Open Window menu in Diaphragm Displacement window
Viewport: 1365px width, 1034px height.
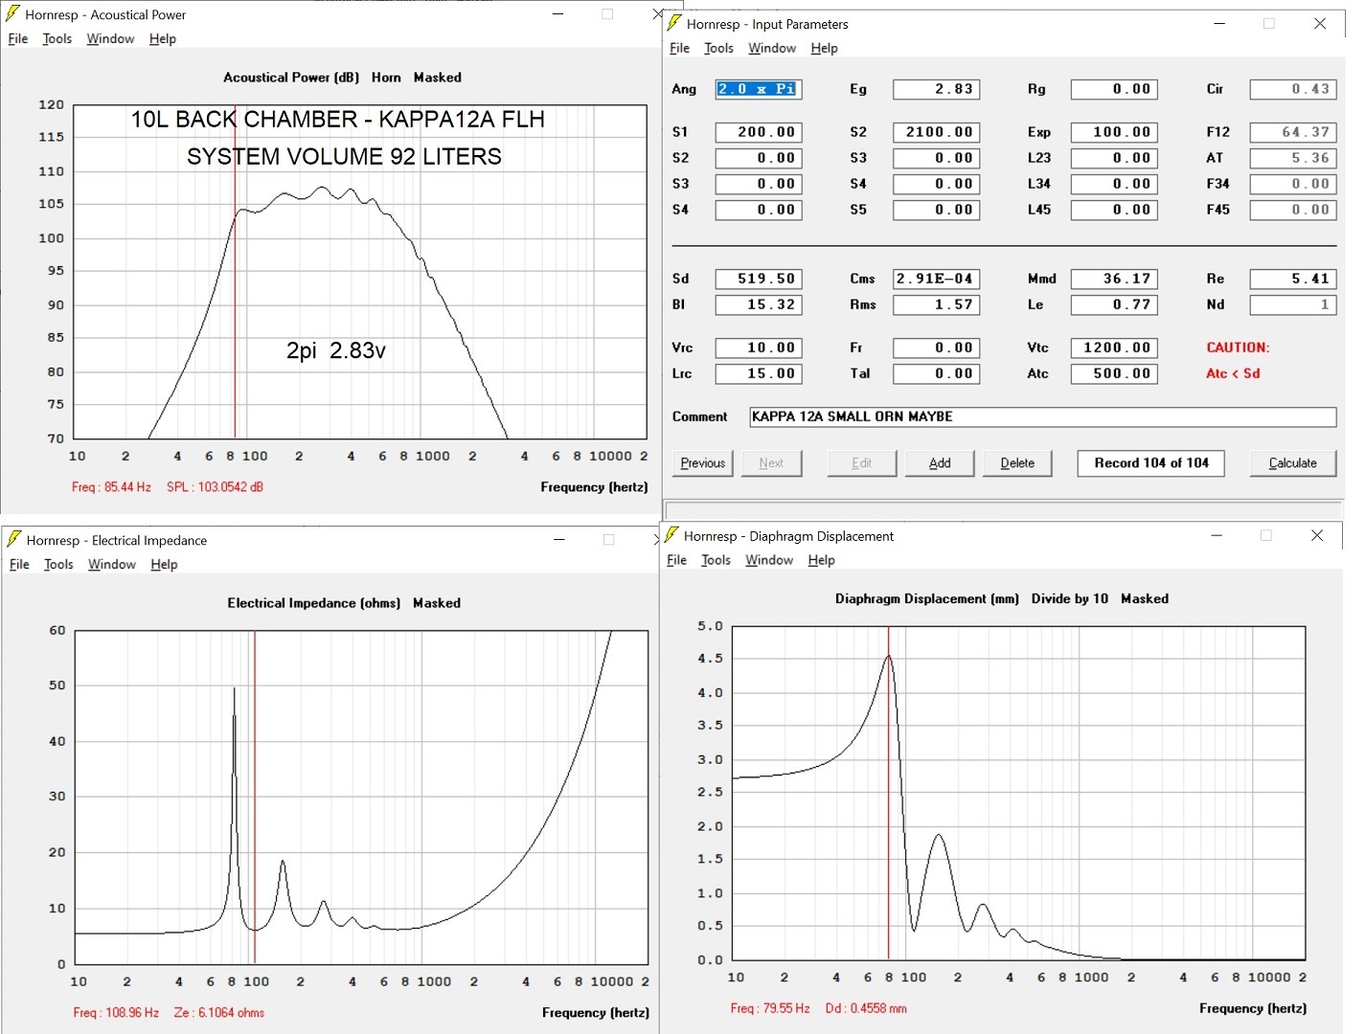tap(769, 561)
